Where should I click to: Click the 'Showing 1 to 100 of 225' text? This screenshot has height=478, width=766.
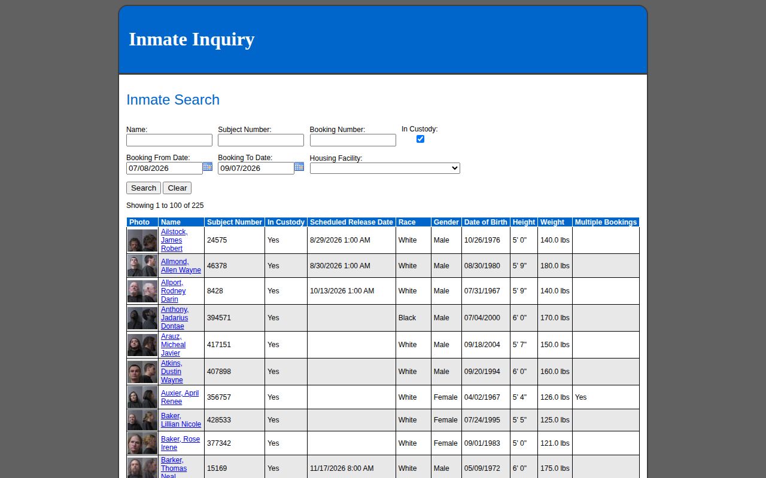click(165, 206)
